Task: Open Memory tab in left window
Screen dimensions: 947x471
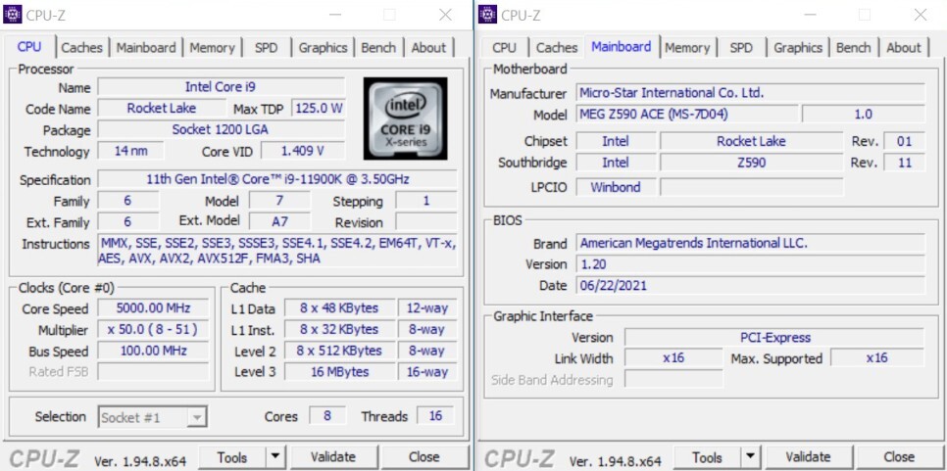Action: click(x=212, y=48)
